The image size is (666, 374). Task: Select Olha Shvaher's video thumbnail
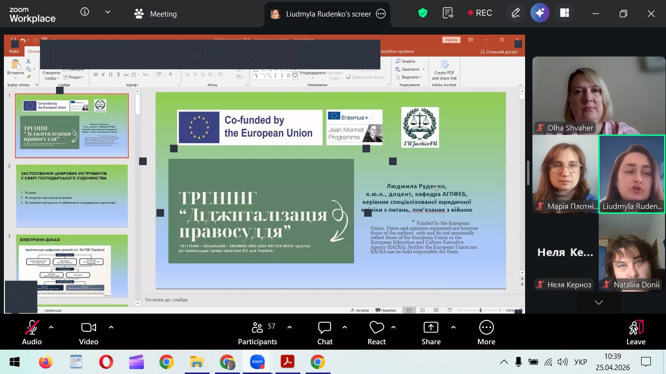tap(599, 95)
